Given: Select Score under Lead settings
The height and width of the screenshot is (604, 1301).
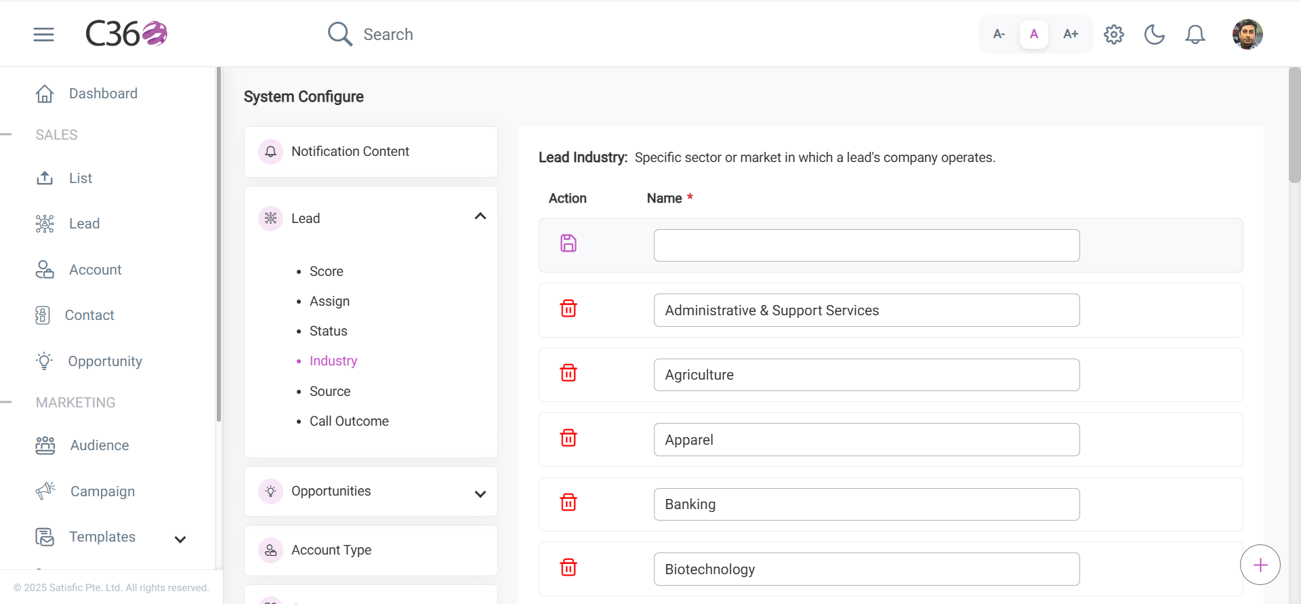Looking at the screenshot, I should pyautogui.click(x=327, y=271).
